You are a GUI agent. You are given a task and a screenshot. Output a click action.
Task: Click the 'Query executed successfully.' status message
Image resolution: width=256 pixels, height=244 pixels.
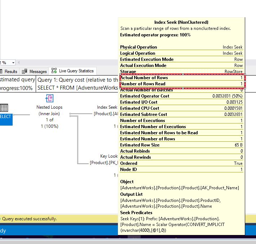tap(30, 219)
